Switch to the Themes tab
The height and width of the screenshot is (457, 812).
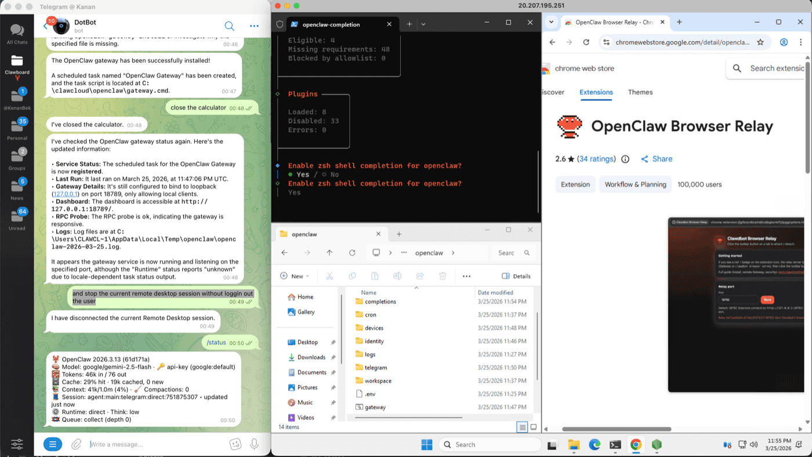640,92
